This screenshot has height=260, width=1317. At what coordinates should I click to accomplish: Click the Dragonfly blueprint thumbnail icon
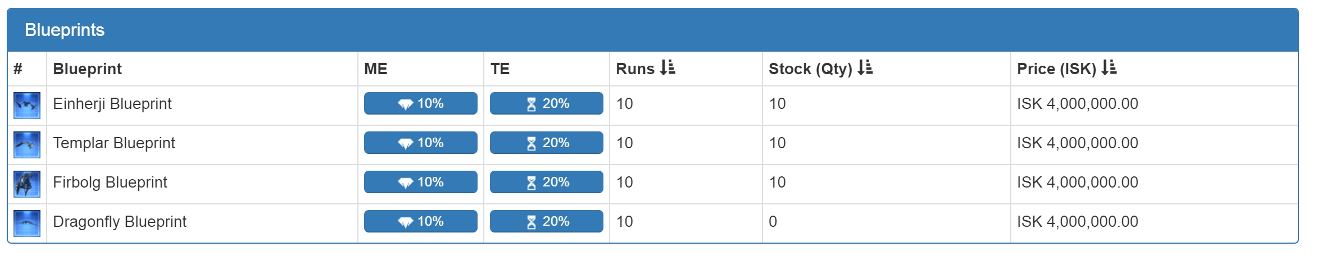pyautogui.click(x=27, y=223)
